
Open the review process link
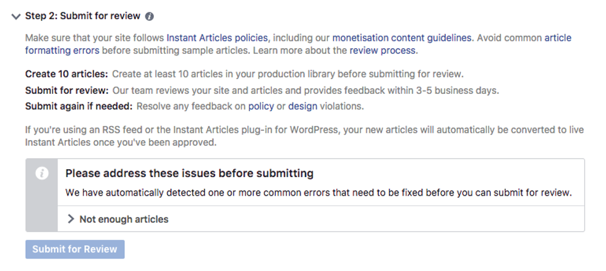coord(383,50)
